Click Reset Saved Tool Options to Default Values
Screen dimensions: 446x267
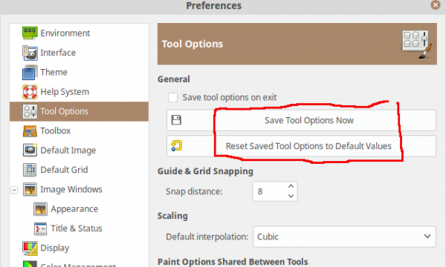pyautogui.click(x=301, y=146)
